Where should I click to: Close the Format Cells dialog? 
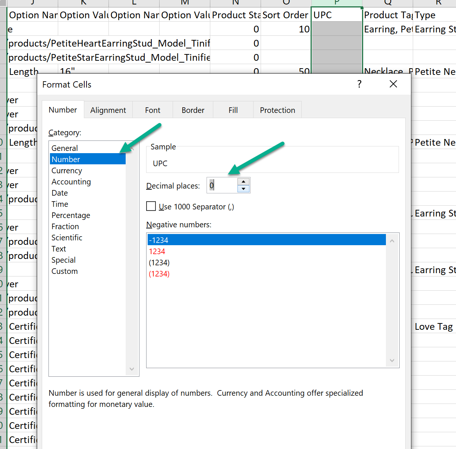(393, 84)
